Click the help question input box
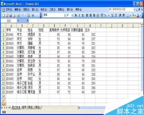Viewport: 144px width, 115px height. pyautogui.click(x=121, y=9)
